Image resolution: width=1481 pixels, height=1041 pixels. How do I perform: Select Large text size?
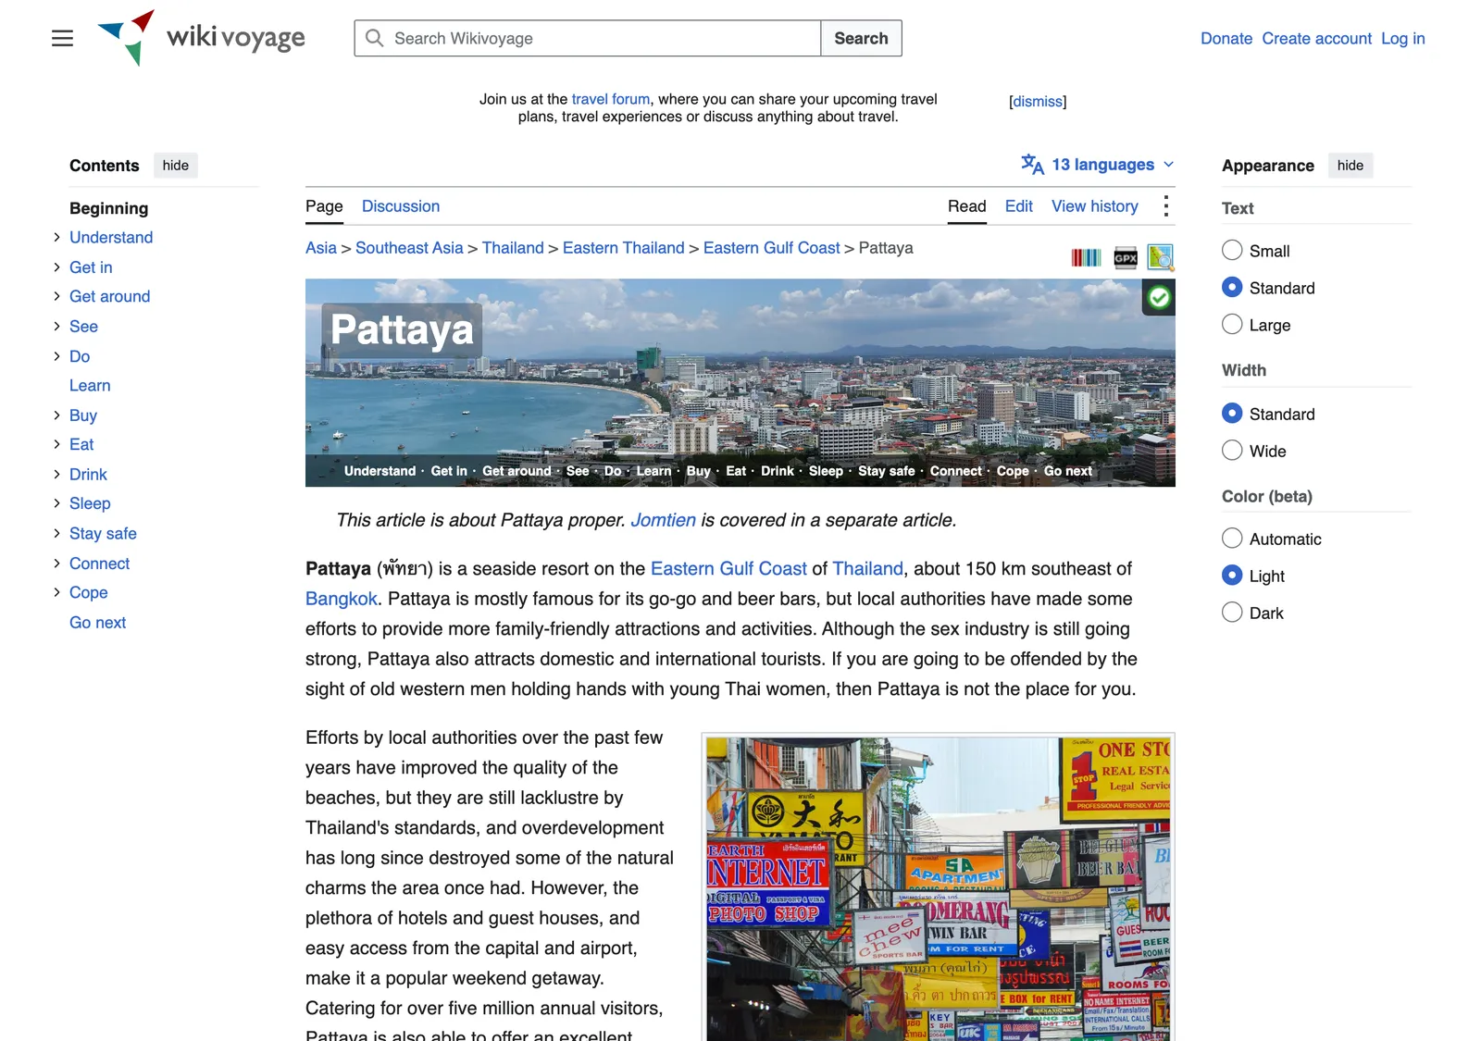coord(1232,324)
